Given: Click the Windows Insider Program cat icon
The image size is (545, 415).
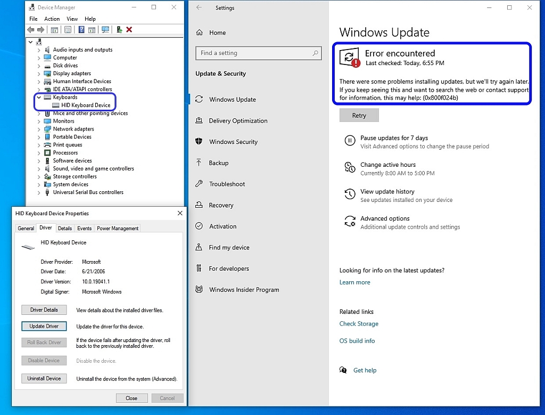Looking at the screenshot, I should (x=199, y=289).
